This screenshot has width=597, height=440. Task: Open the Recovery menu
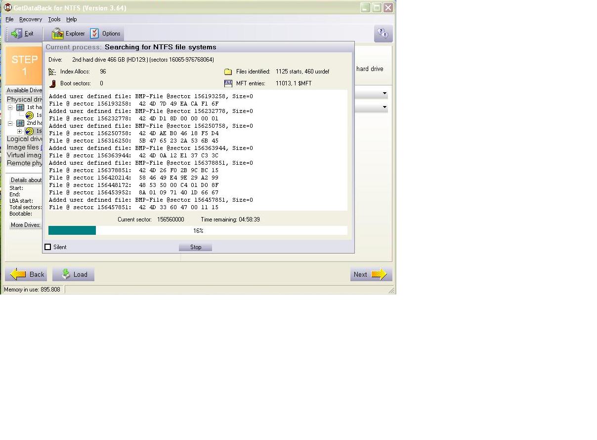click(x=31, y=19)
